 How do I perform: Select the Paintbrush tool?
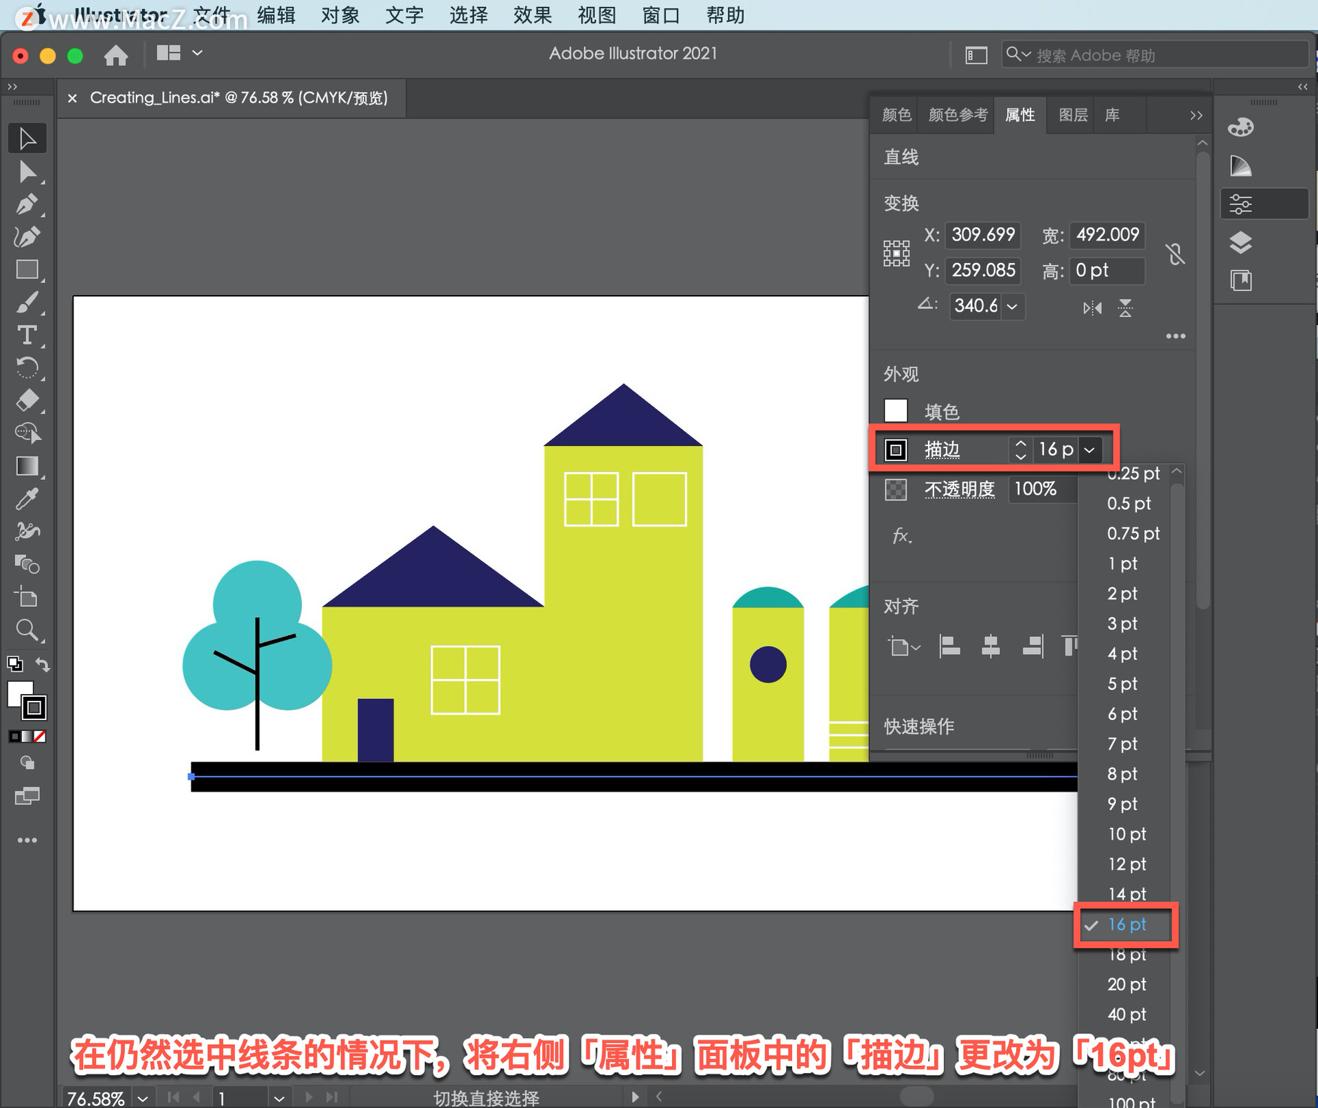[27, 303]
